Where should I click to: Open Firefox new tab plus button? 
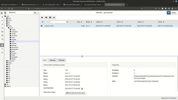[127, 5]
